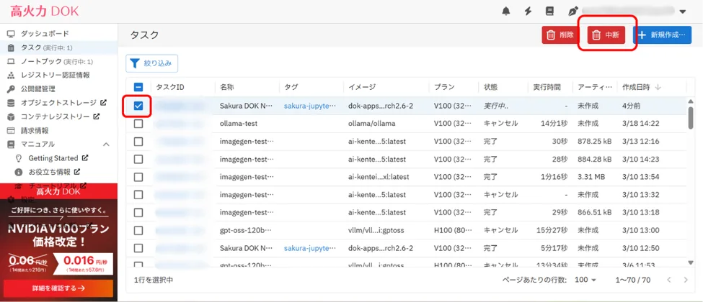Click the ollama/ollama image cell
Image resolution: width=703 pixels, height=302 pixels.
[371, 123]
